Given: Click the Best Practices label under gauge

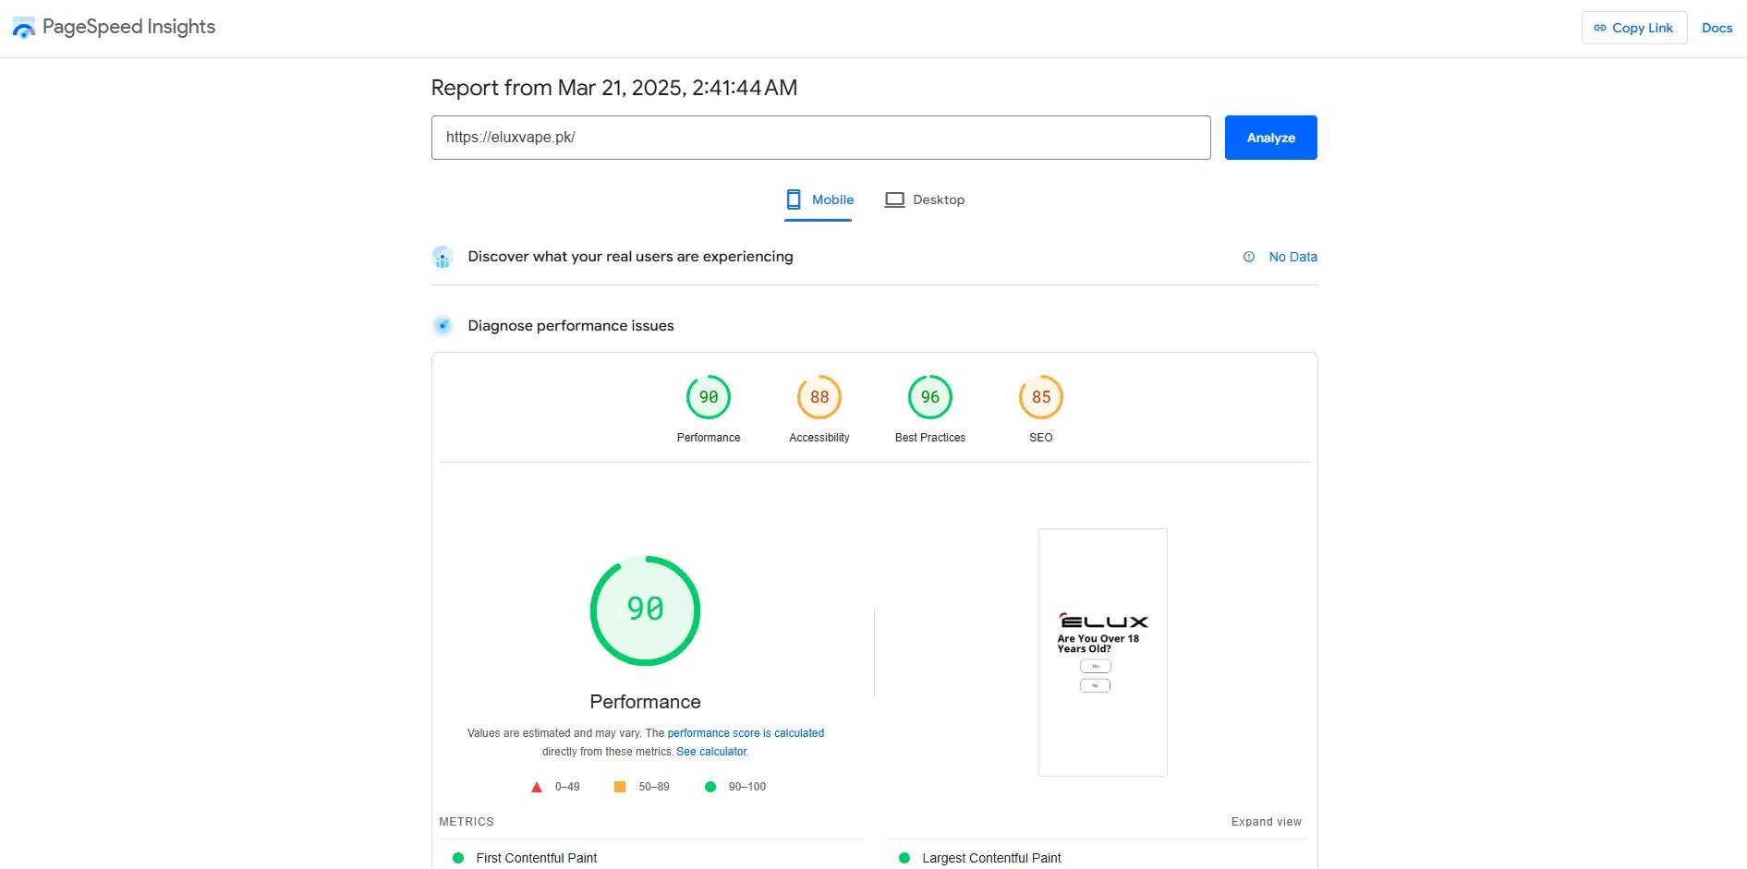Looking at the screenshot, I should 930,438.
